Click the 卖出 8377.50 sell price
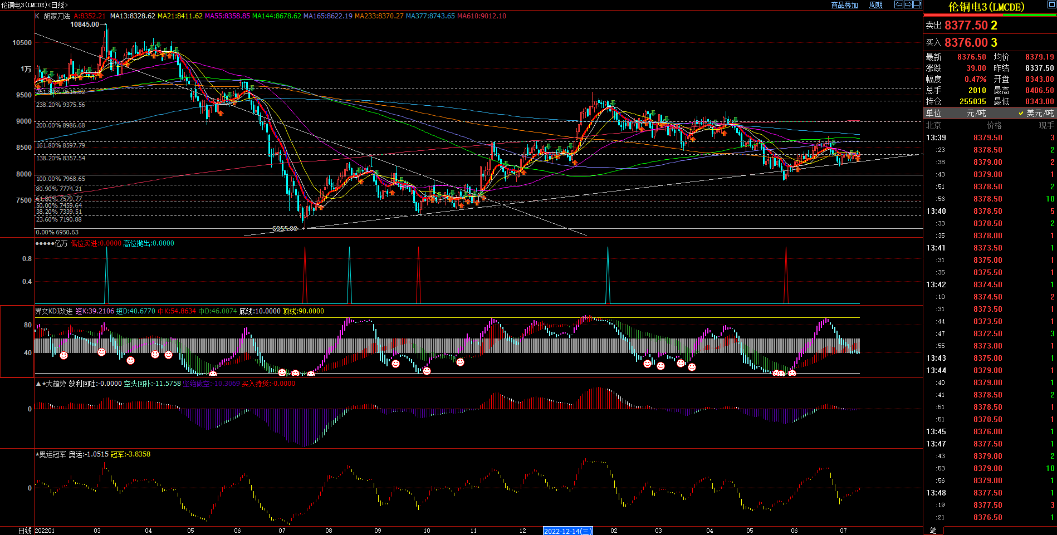The height and width of the screenshot is (535, 1057). coord(971,25)
